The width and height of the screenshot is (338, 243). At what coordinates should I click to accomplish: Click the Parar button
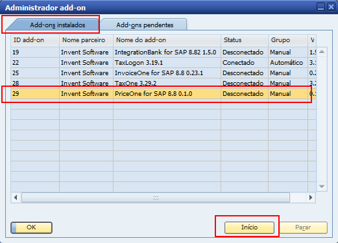coord(303,227)
